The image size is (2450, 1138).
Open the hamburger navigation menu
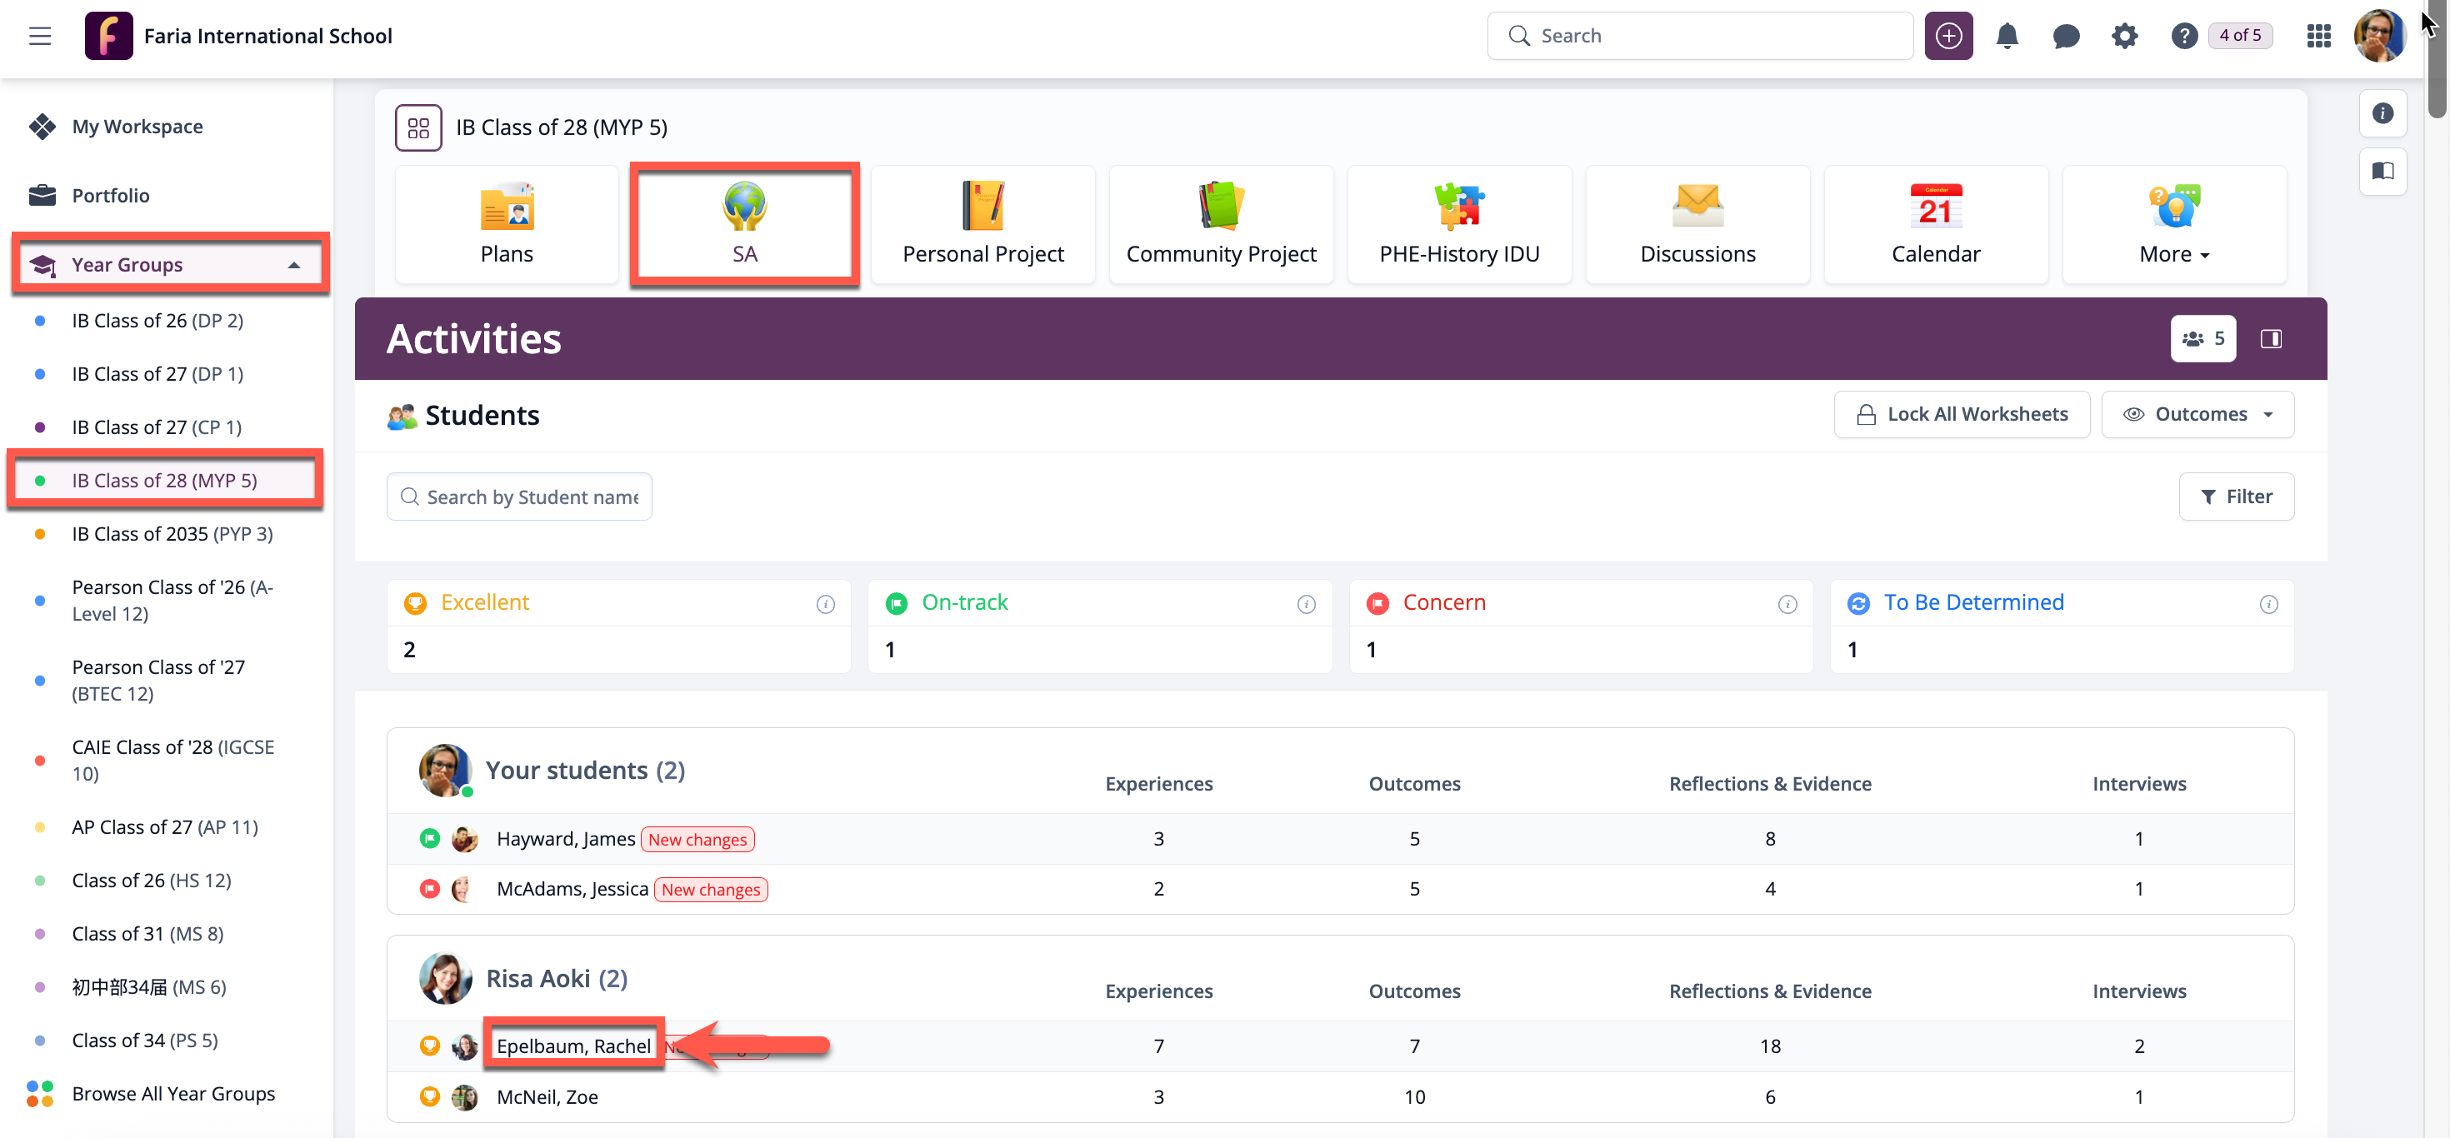[40, 36]
